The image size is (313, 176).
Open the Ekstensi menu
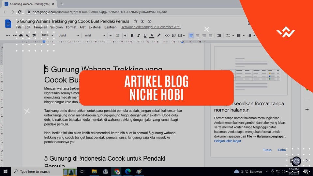point(95,27)
